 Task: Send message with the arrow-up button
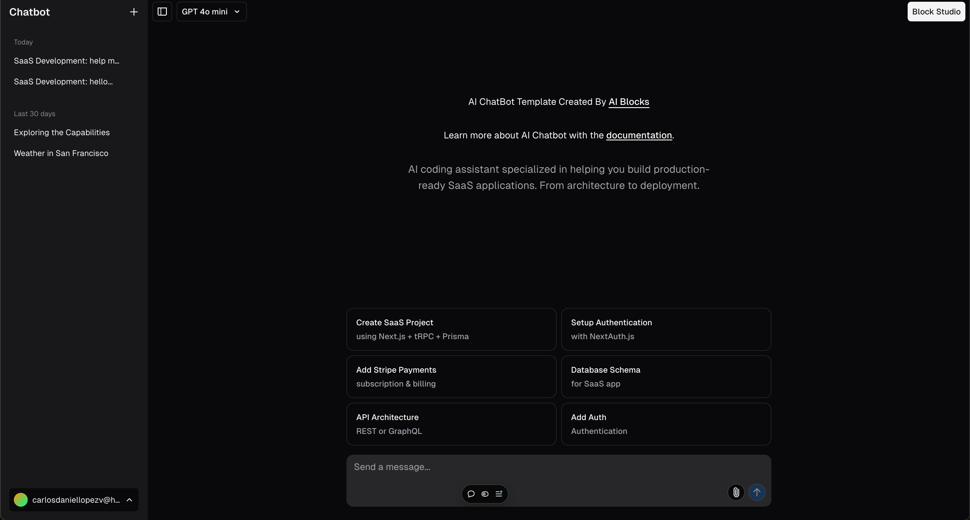click(x=756, y=493)
